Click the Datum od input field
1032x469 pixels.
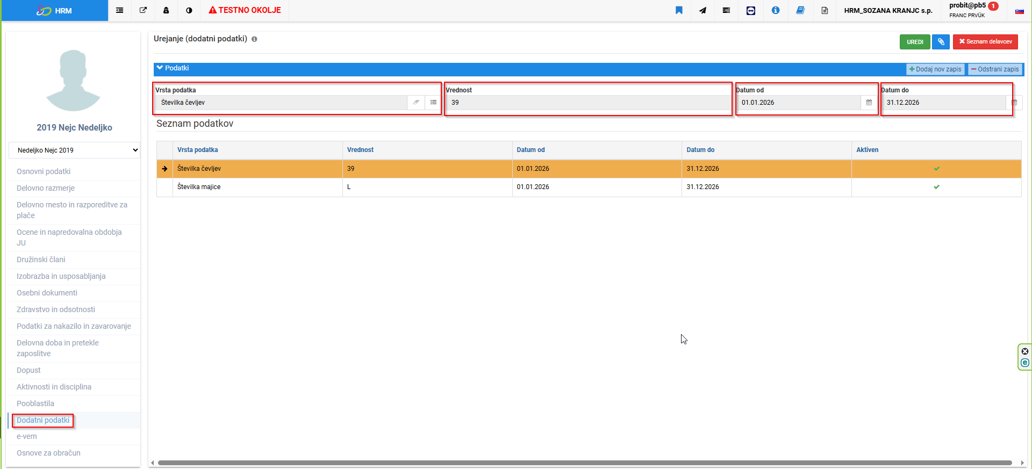tap(798, 103)
